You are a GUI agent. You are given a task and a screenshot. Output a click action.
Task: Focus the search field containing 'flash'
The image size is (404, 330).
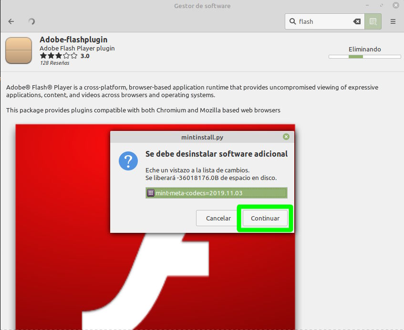[x=324, y=21]
